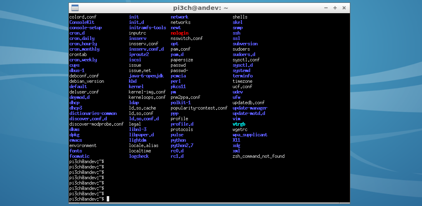Click the cyan vtrgb entry
Screen dimensions: 422x206
pos(239,124)
